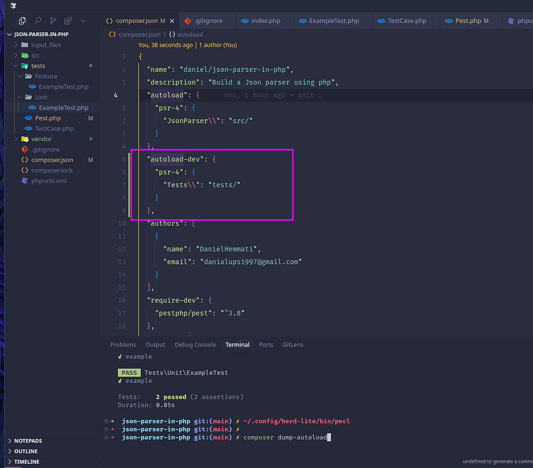Screen dimensions: 533x468
Task: Click the '1 author (You)' code lens
Action: [218, 45]
